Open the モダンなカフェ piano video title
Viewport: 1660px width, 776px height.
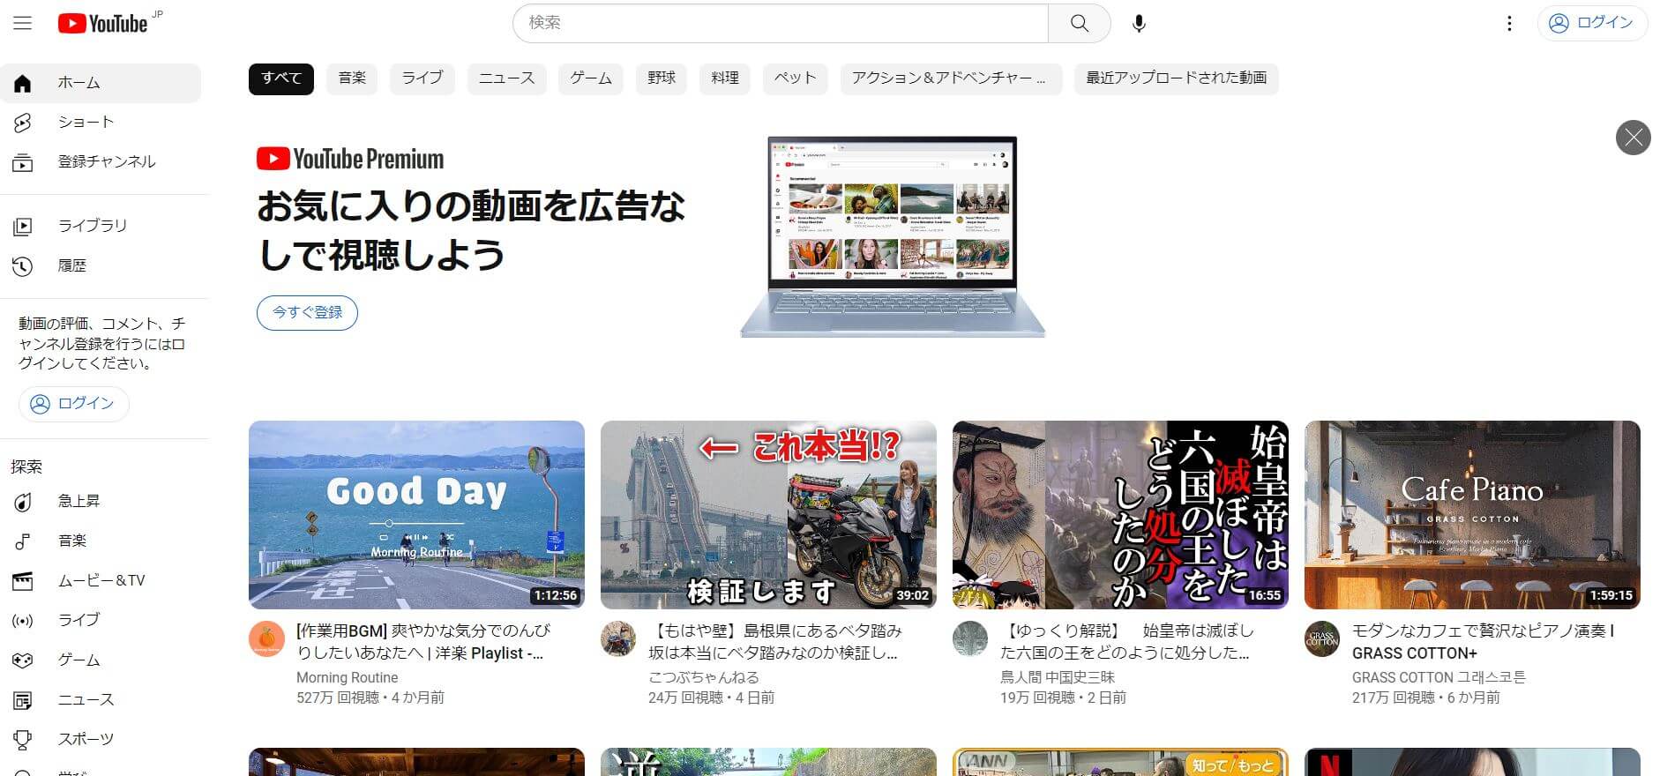1484,643
